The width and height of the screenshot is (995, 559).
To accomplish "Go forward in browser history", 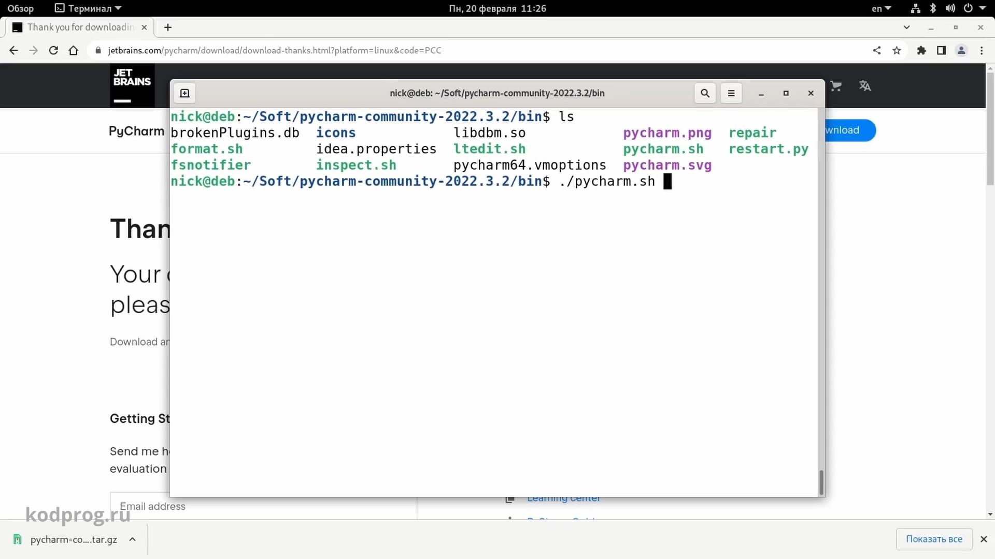I will 34,50.
